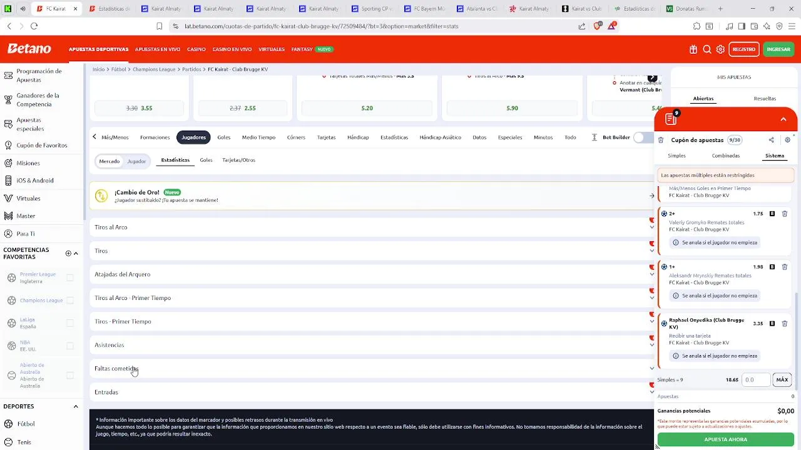The width and height of the screenshot is (801, 450).
Task: Delete the Valeriy Gromyko bet
Action: click(x=784, y=214)
